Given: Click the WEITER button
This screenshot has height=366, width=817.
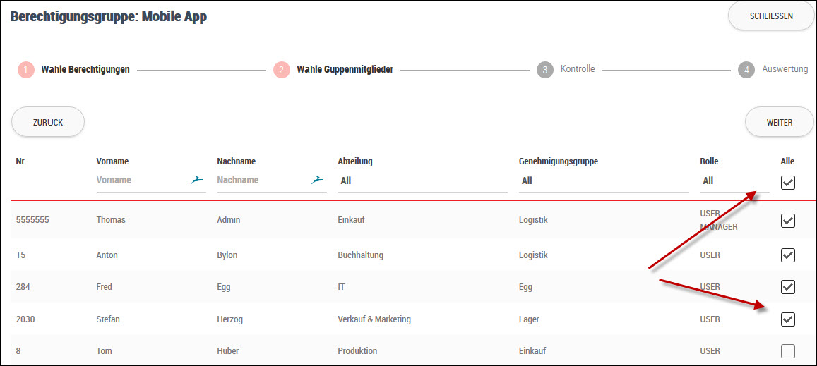Looking at the screenshot, I should [x=779, y=122].
